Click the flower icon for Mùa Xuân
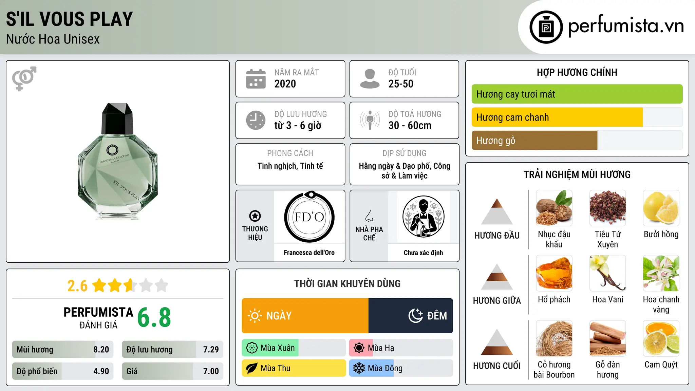This screenshot has width=695, height=391. (252, 348)
